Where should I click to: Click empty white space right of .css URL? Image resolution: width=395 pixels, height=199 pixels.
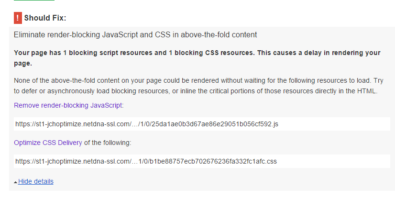click(333, 161)
